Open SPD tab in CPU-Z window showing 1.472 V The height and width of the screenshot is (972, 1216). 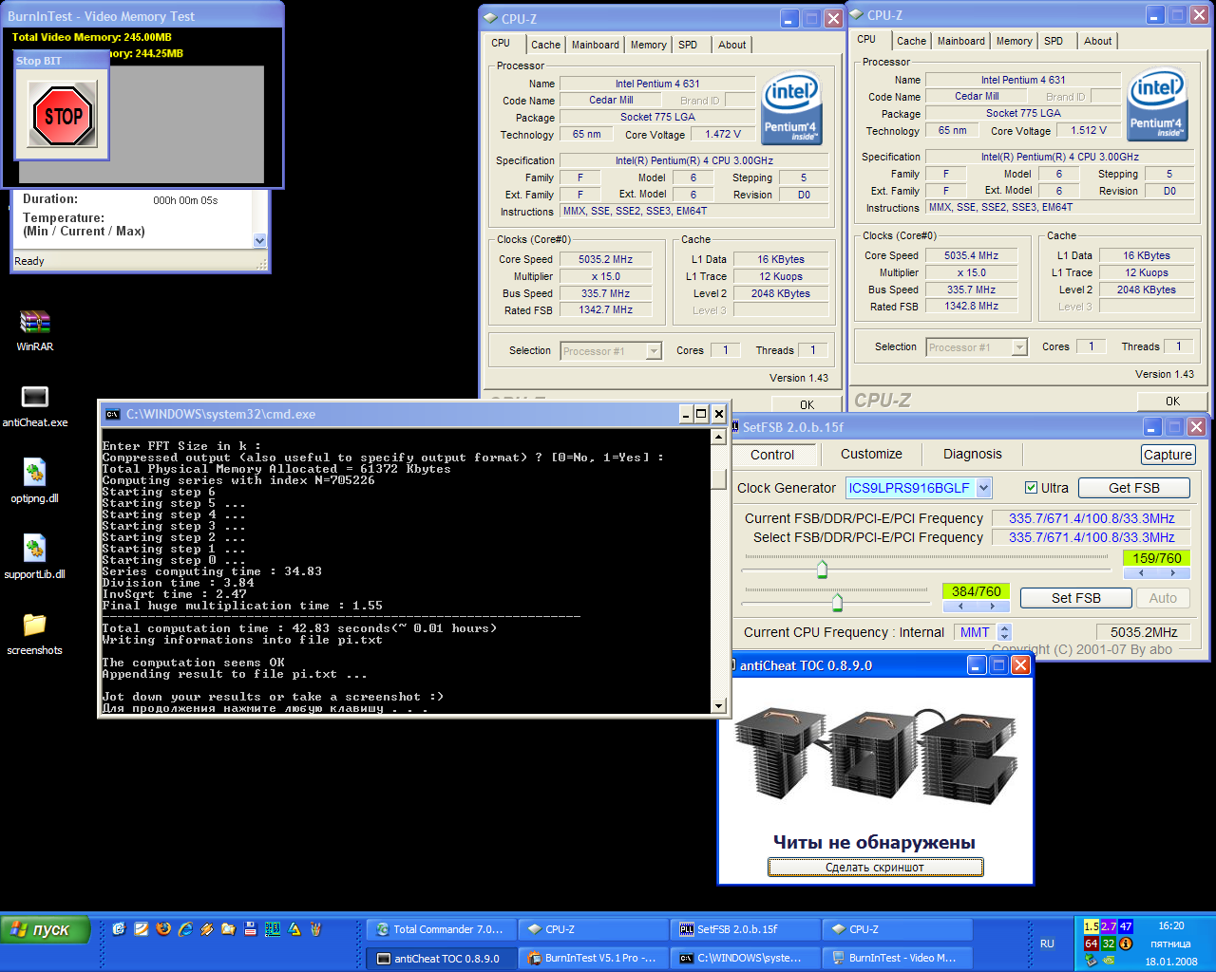click(x=688, y=45)
